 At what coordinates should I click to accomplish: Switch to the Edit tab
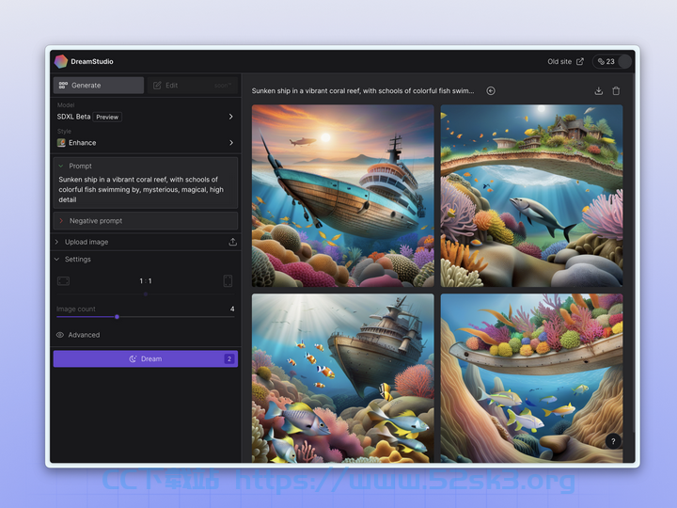[193, 85]
